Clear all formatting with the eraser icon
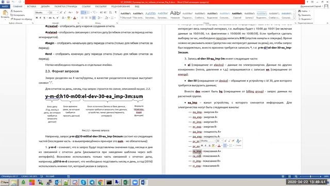This screenshot has width=330, height=186. tap(77, 12)
